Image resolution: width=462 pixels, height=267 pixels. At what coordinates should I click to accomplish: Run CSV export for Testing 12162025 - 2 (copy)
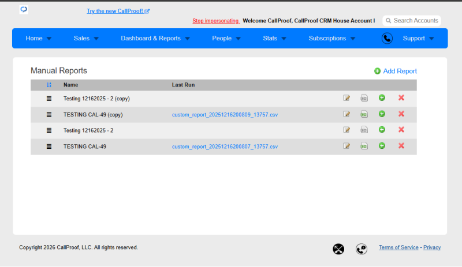(x=364, y=98)
